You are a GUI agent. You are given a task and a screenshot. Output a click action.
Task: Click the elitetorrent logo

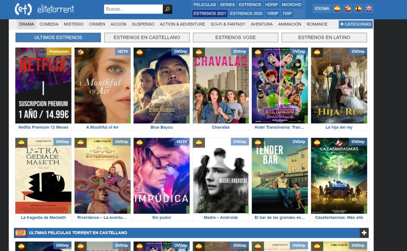coord(45,9)
